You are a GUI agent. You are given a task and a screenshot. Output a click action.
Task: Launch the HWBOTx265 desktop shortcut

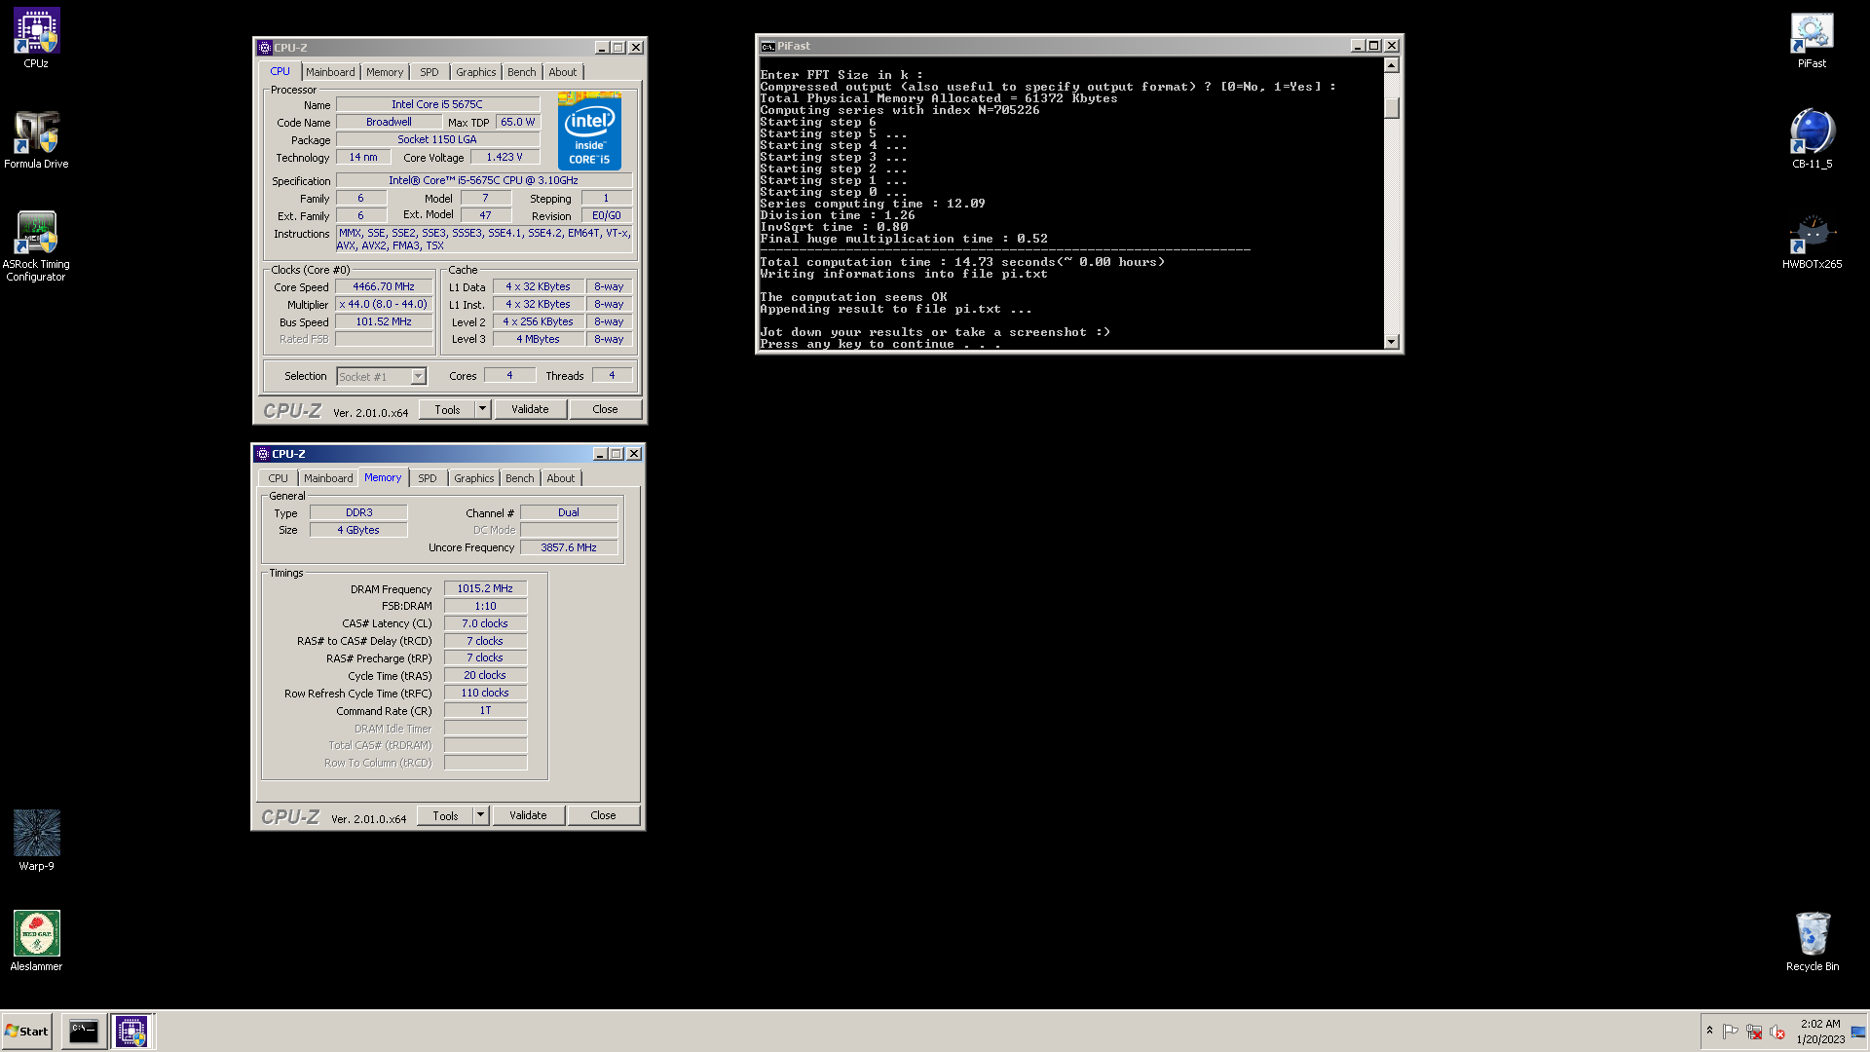click(x=1812, y=241)
